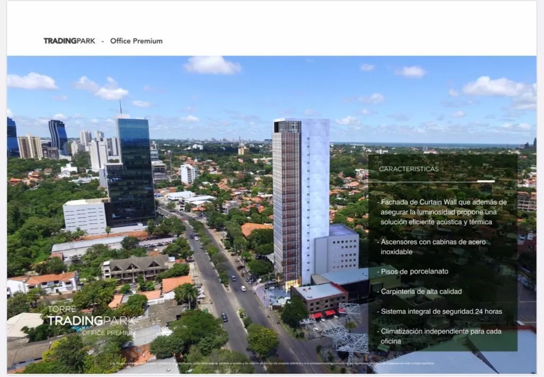Click the 'Fachada de Curtain Wall' feature text

(x=443, y=212)
